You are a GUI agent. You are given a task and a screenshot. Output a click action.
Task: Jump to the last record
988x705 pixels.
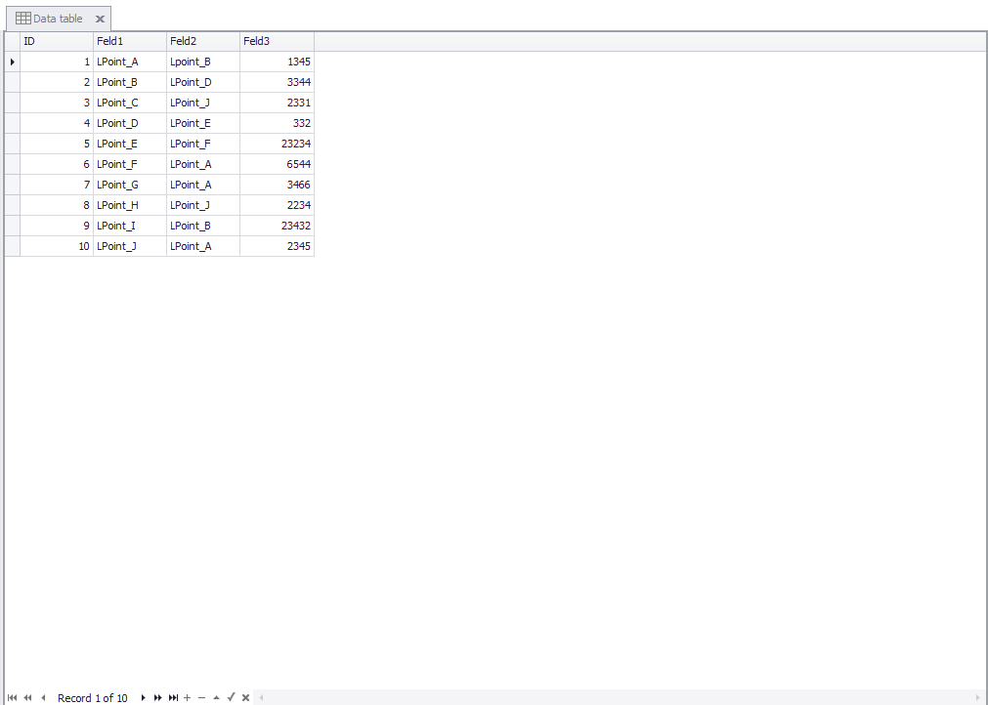173,698
